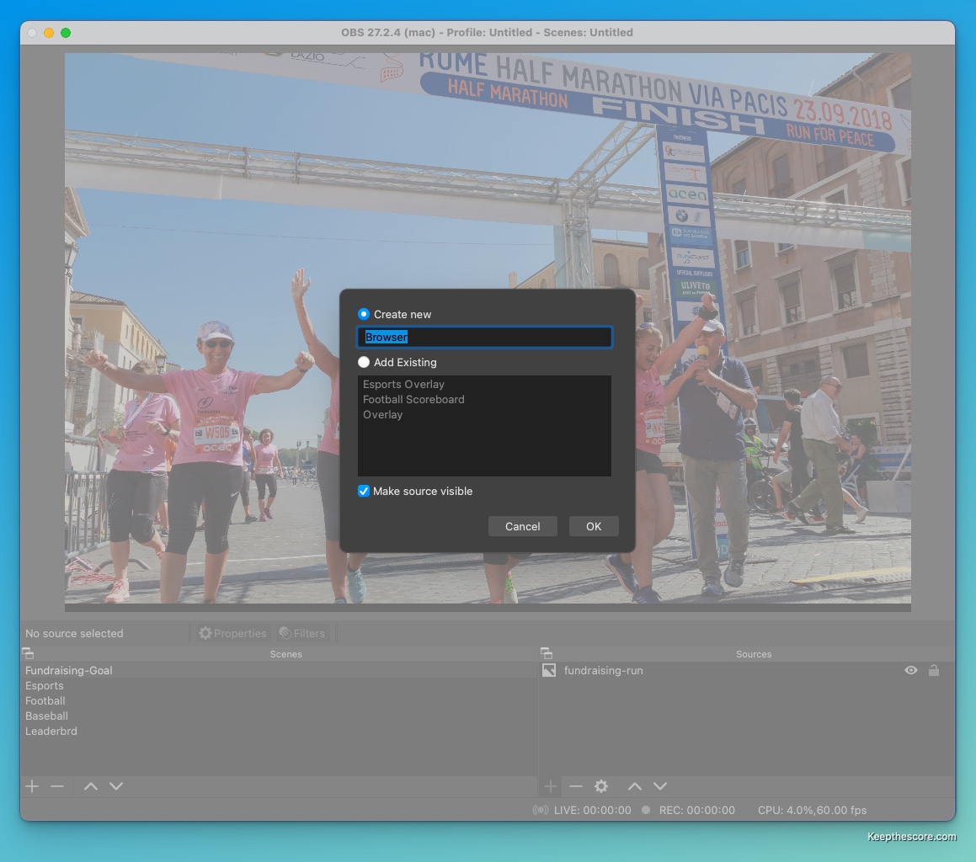Viewport: 976px width, 862px height.
Task: Select the Baseball scene
Action: (x=279, y=716)
